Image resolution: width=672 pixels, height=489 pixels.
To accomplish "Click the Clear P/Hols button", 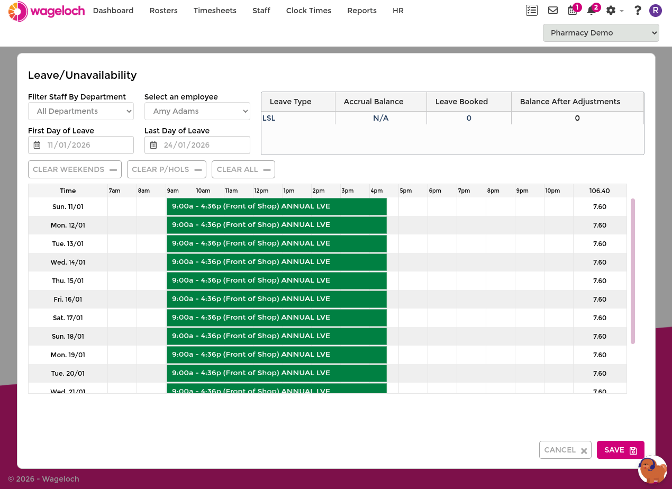I will pos(167,169).
